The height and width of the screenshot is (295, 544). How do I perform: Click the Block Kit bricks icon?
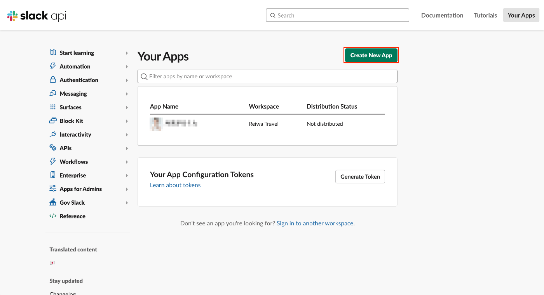point(53,121)
